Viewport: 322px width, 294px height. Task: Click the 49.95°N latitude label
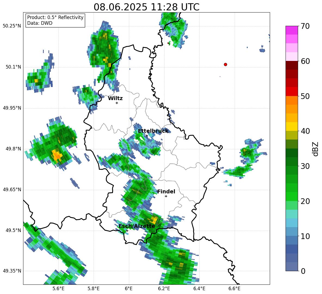point(12,108)
